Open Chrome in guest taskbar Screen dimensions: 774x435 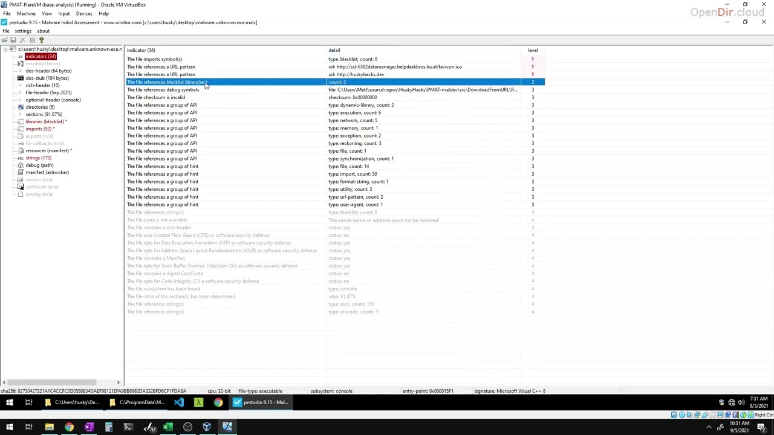[x=218, y=402]
